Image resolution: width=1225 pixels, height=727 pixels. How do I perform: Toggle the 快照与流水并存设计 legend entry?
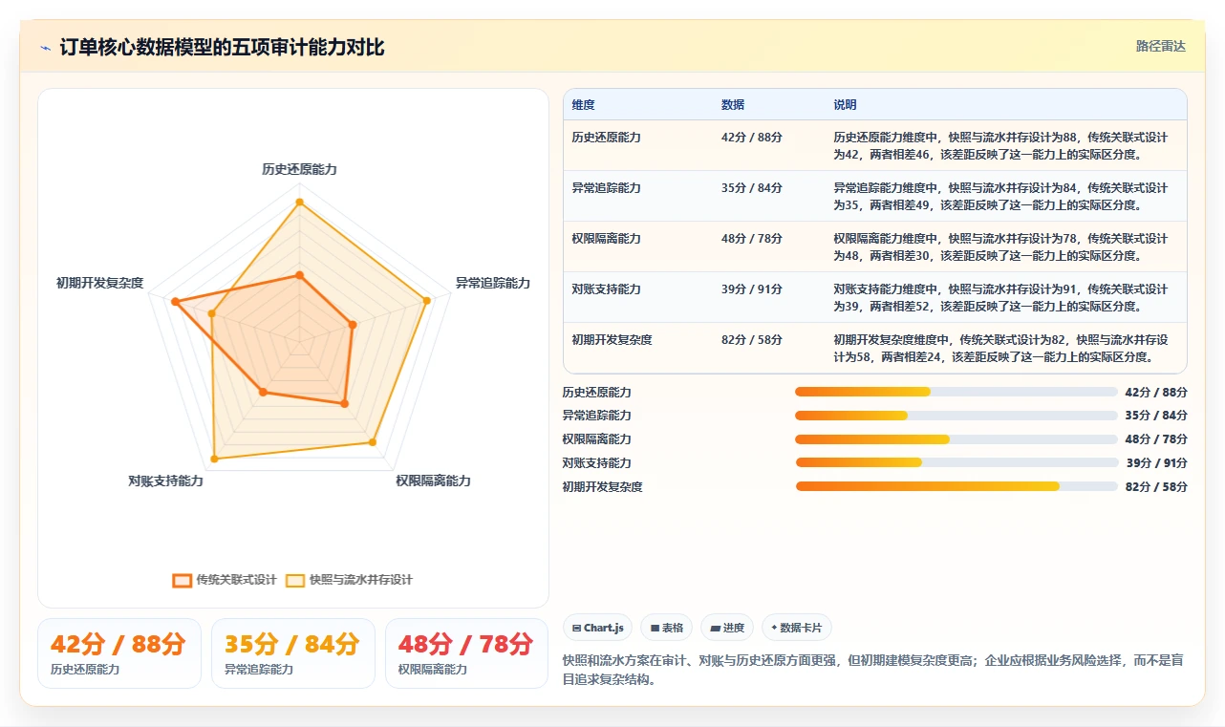coord(349,580)
